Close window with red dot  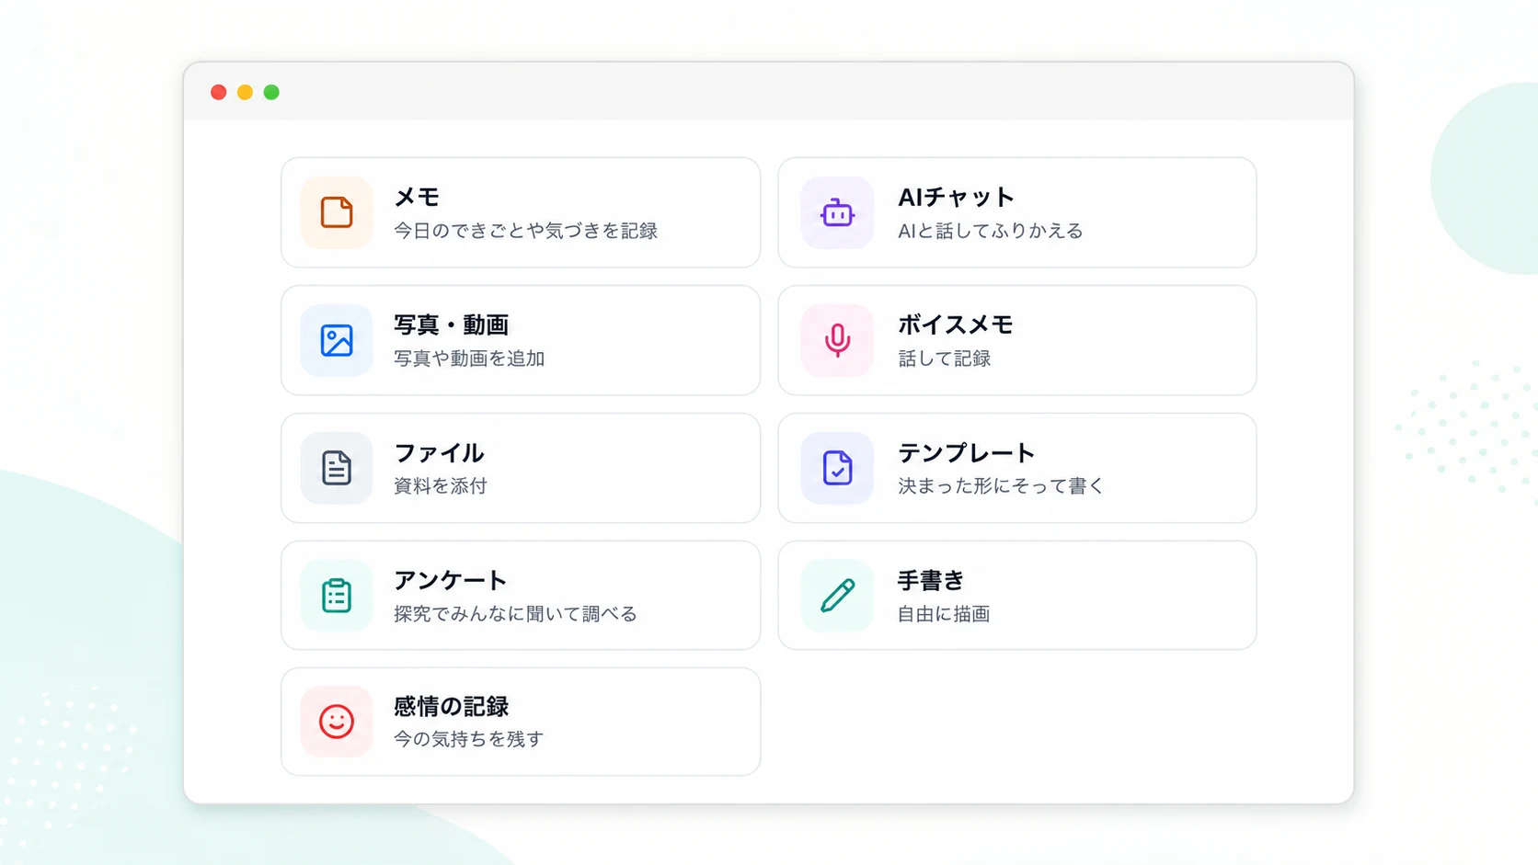click(219, 92)
